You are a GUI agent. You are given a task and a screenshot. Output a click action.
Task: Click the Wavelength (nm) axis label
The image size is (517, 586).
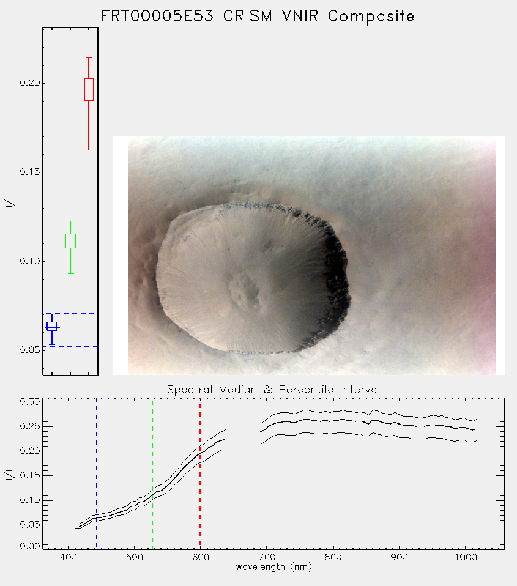point(273,567)
